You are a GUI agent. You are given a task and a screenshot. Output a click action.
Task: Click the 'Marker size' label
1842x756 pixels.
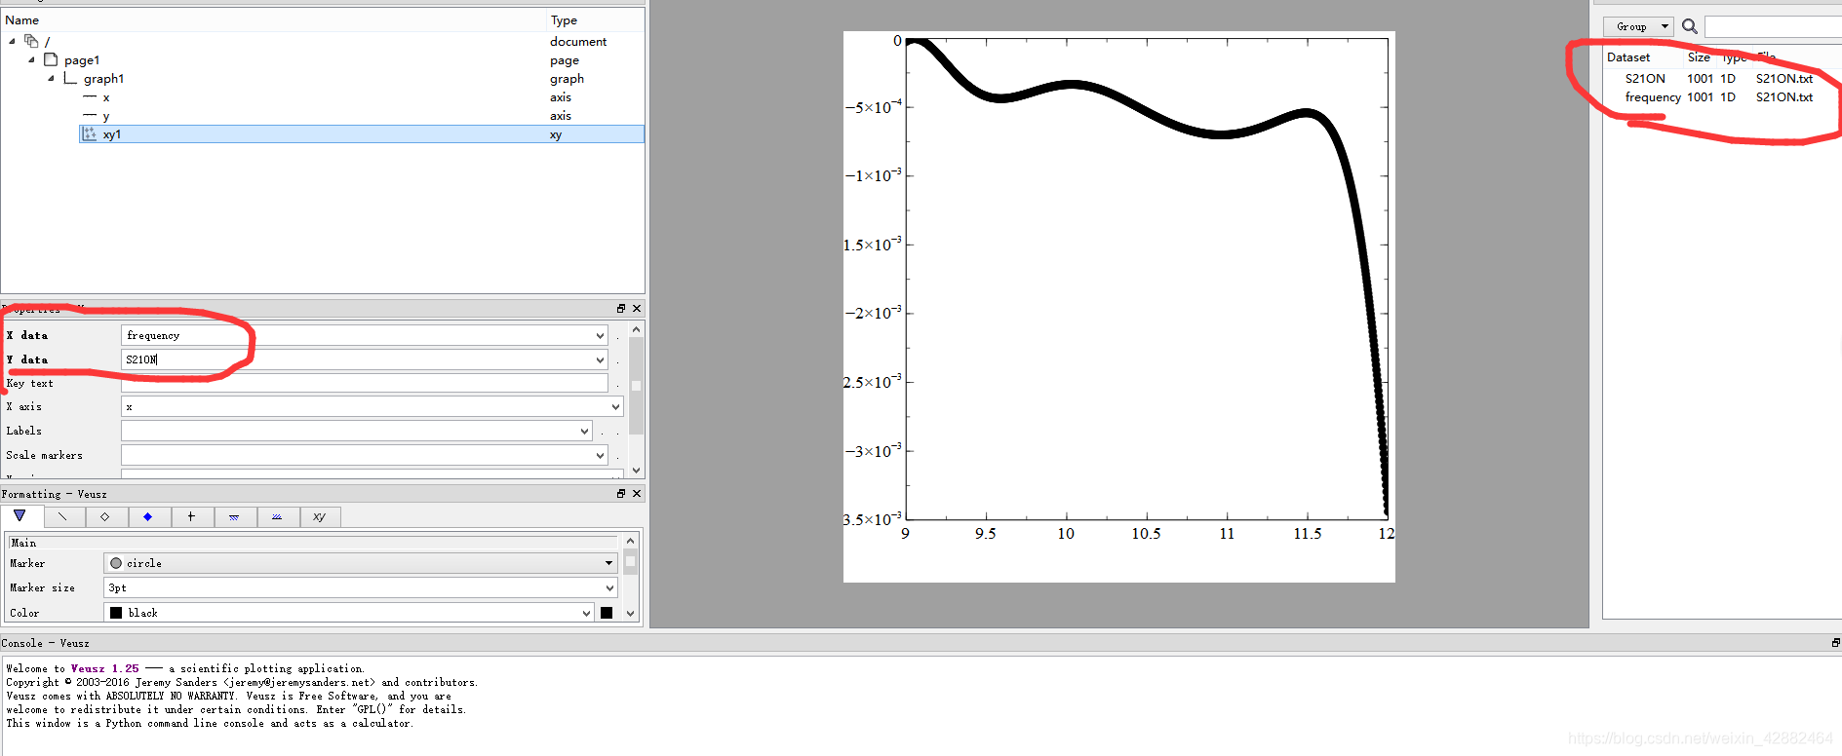point(42,587)
